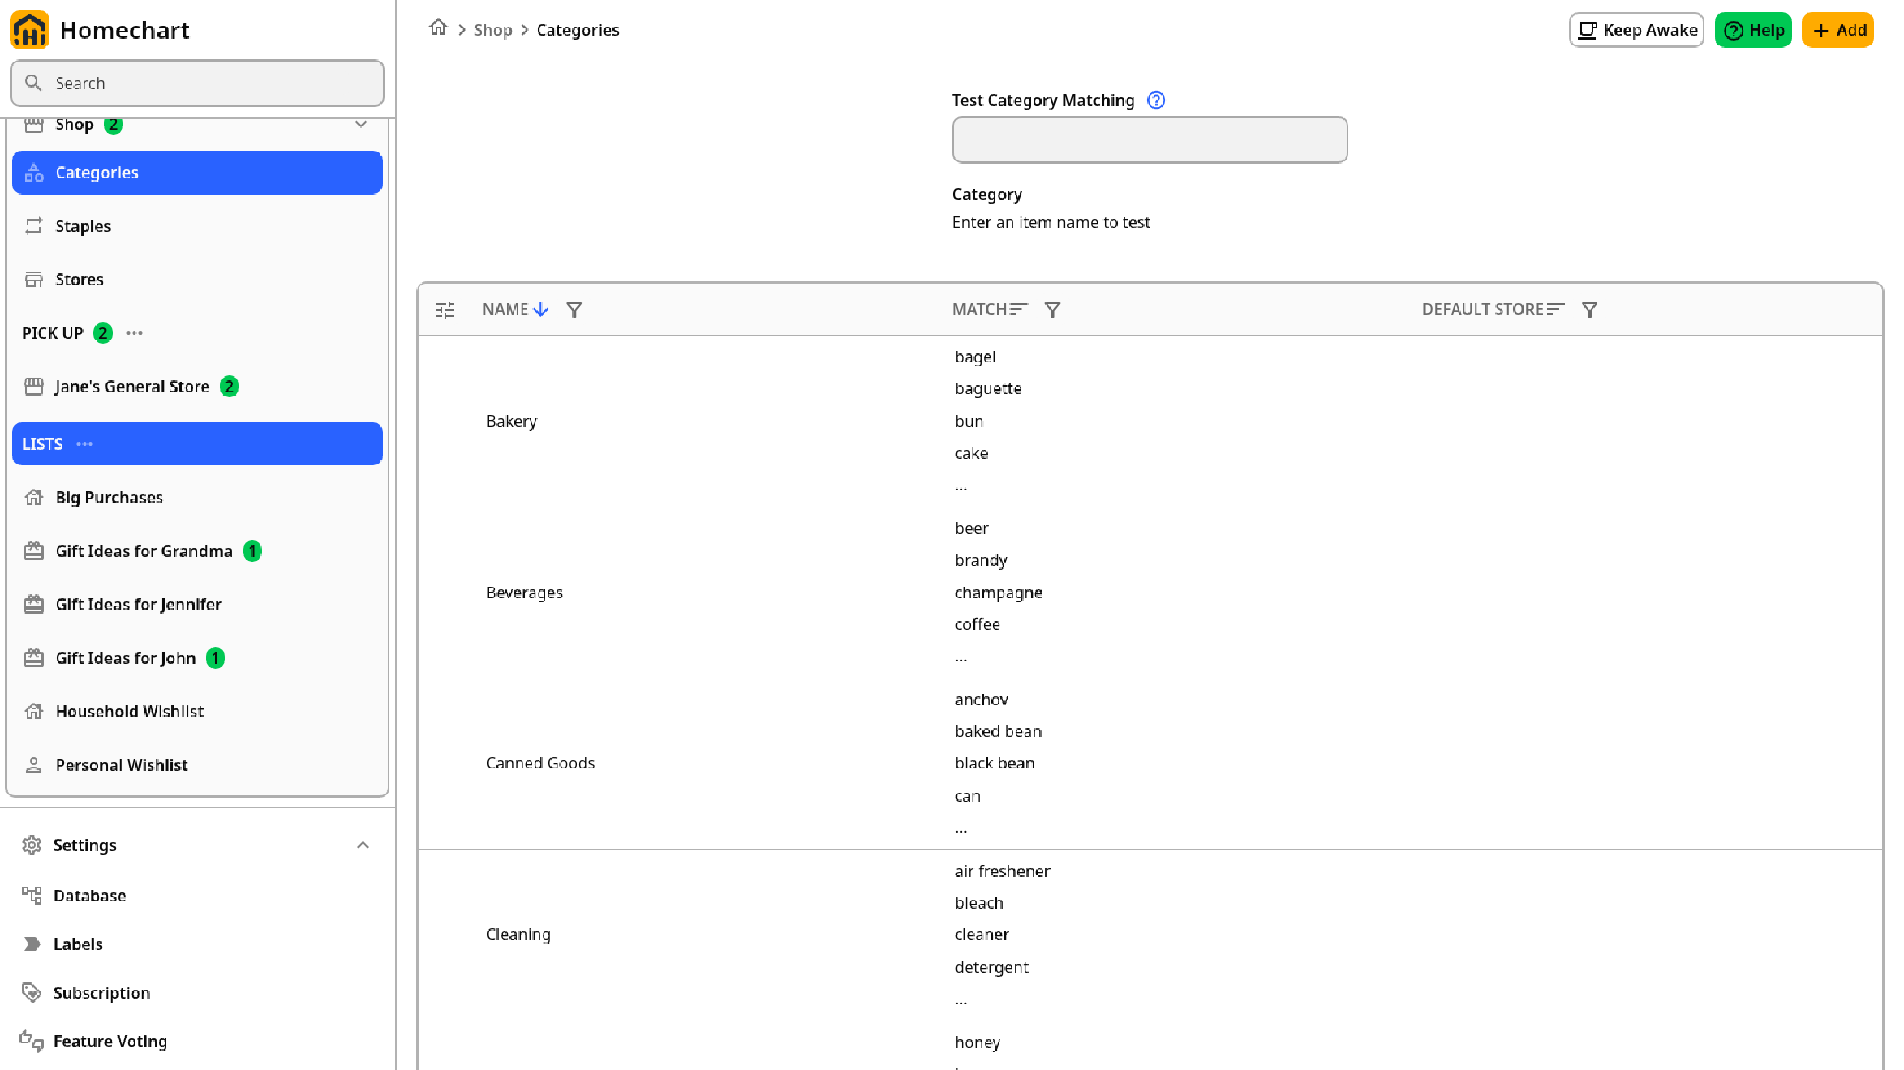
Task: Click the 'baked bean' match entry
Action: coord(998,731)
